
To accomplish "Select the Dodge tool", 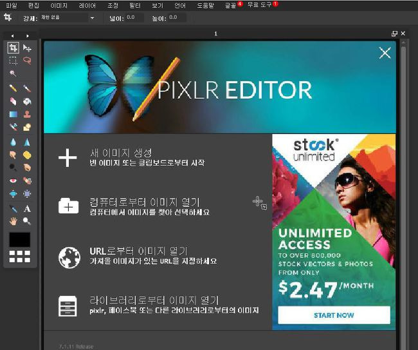I will pos(13,168).
